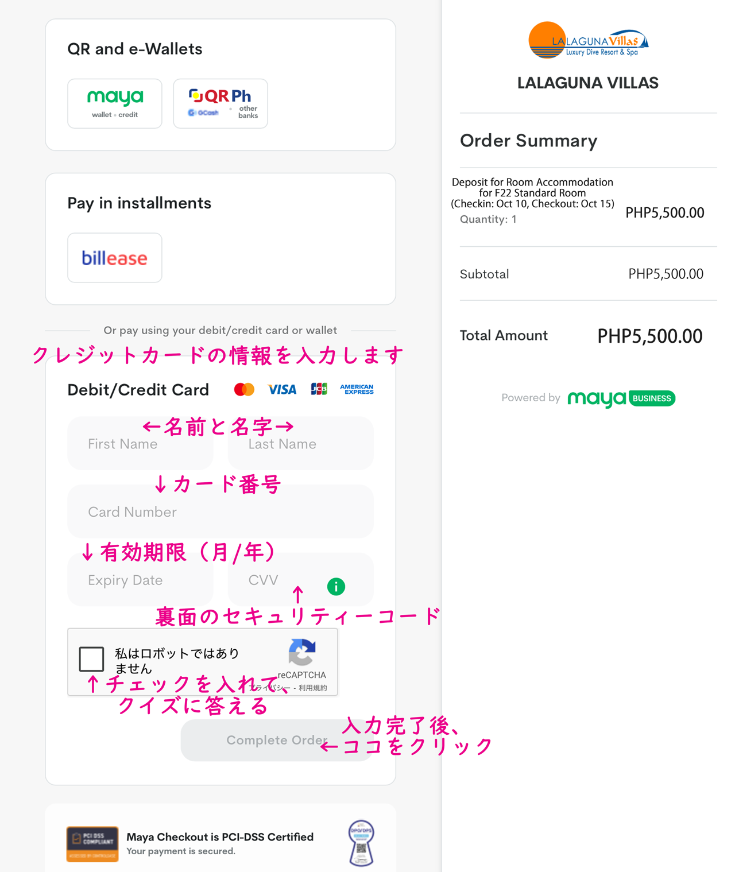Click the Maya Business powered-by logo
Screen dimensions: 735x872
coord(621,398)
